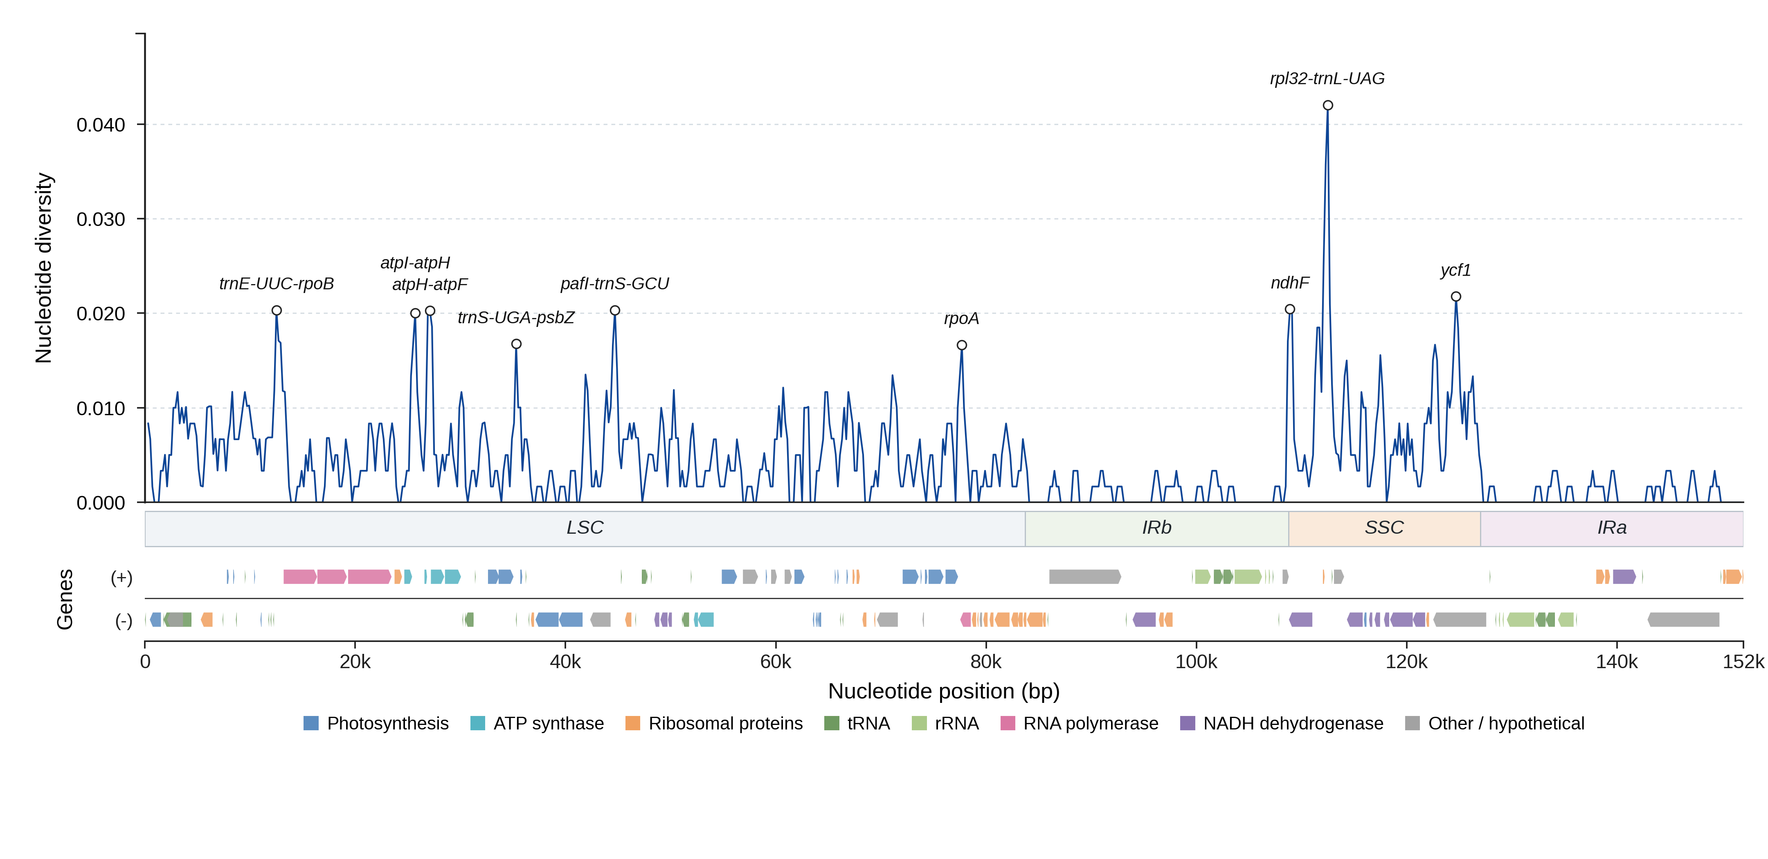Click the Genes track label
The height and width of the screenshot is (859, 1768).
pyautogui.click(x=65, y=599)
